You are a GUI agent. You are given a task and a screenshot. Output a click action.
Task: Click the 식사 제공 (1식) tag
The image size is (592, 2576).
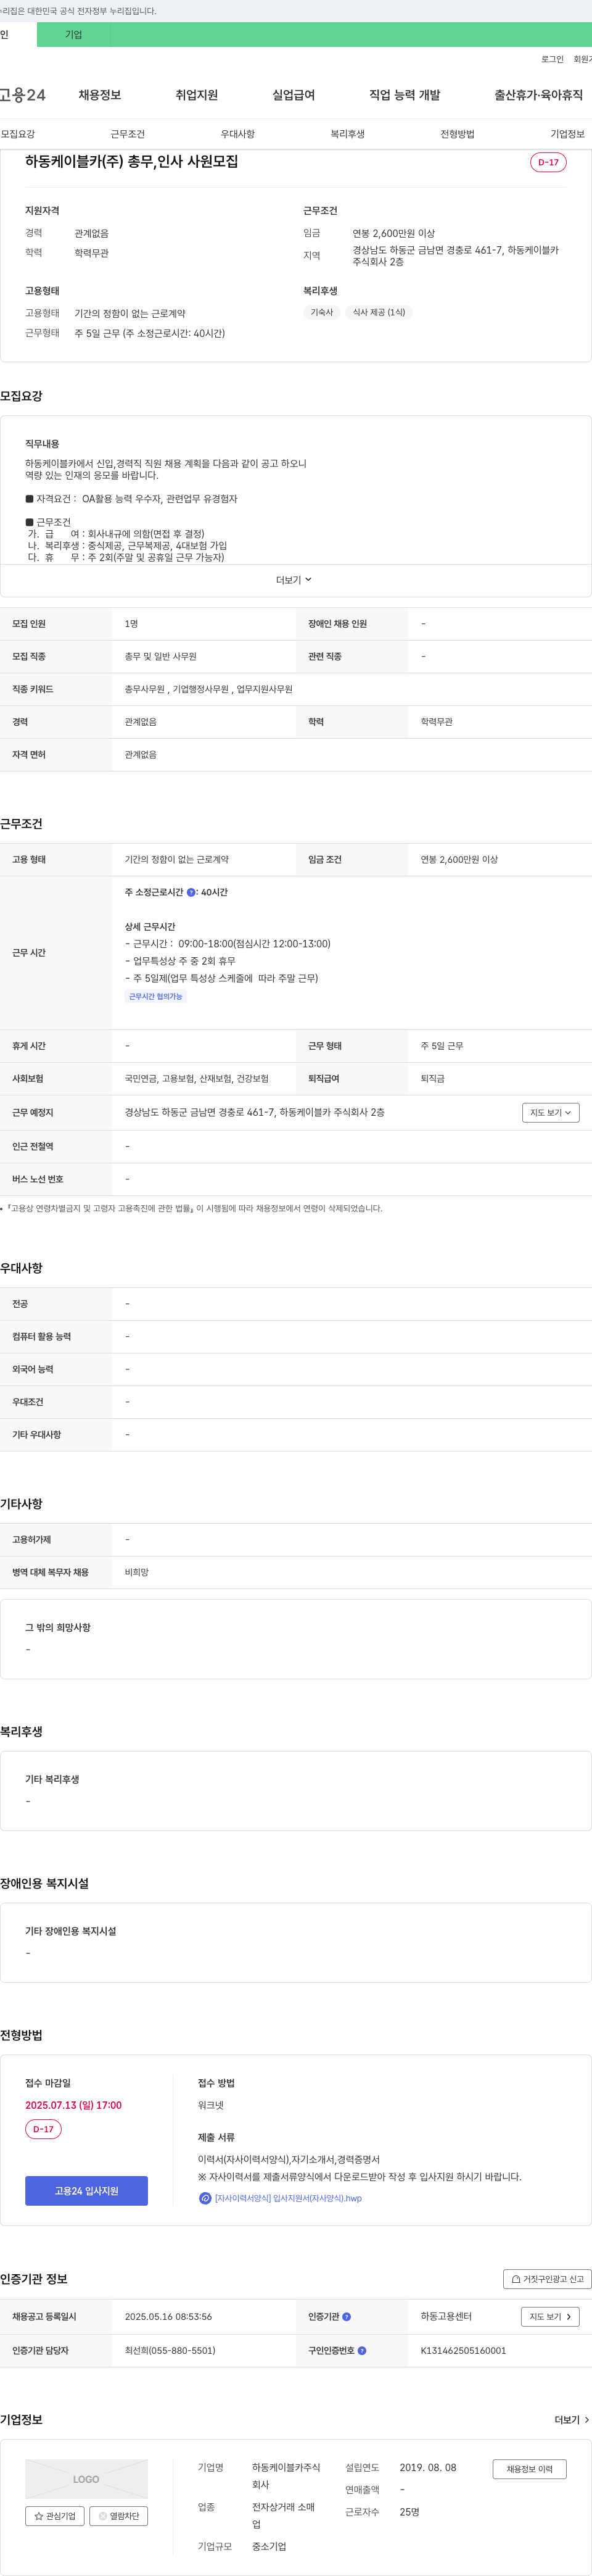click(x=379, y=312)
